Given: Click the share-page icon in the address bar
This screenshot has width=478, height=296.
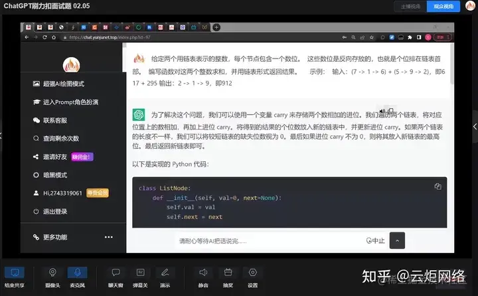Looking at the screenshot, I should click(x=362, y=37).
